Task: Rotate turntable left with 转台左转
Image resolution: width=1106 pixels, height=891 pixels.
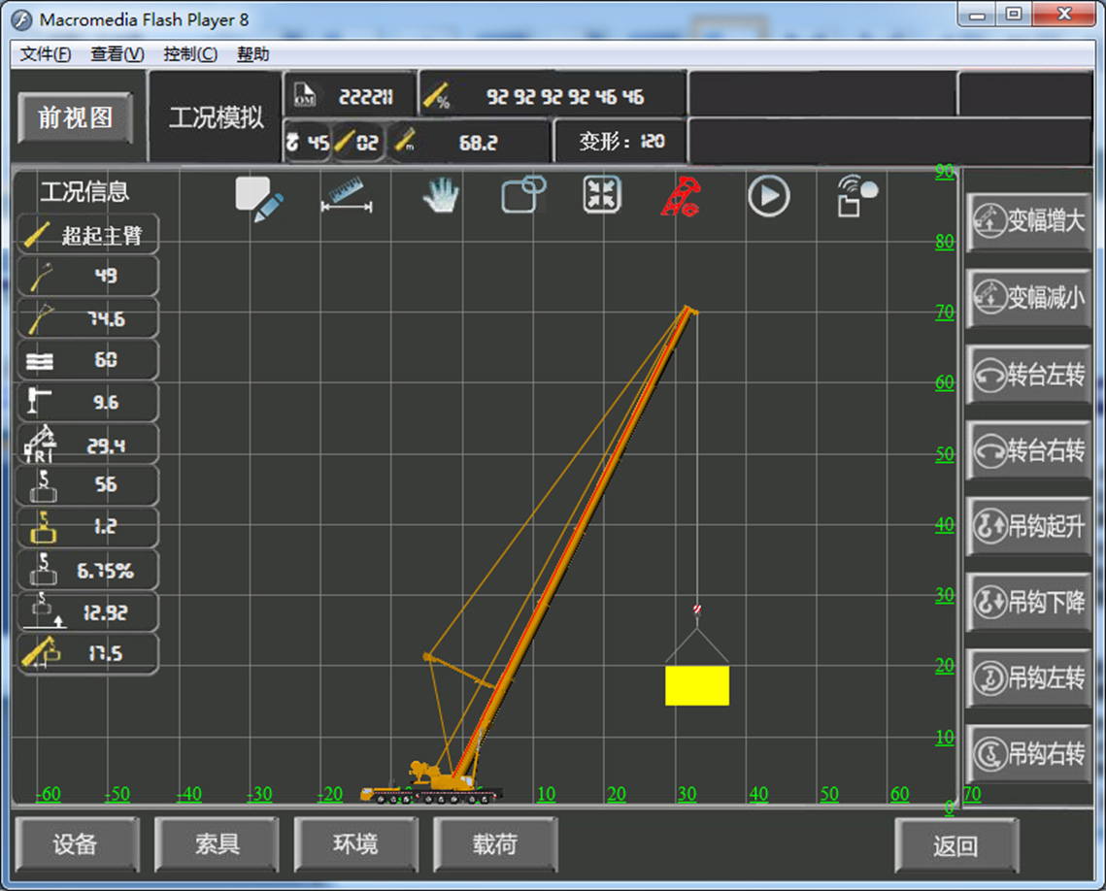Action: pos(1029,375)
